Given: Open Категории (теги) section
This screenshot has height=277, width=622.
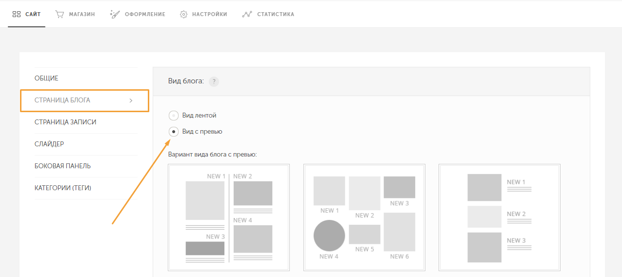Looking at the screenshot, I should pyautogui.click(x=63, y=188).
